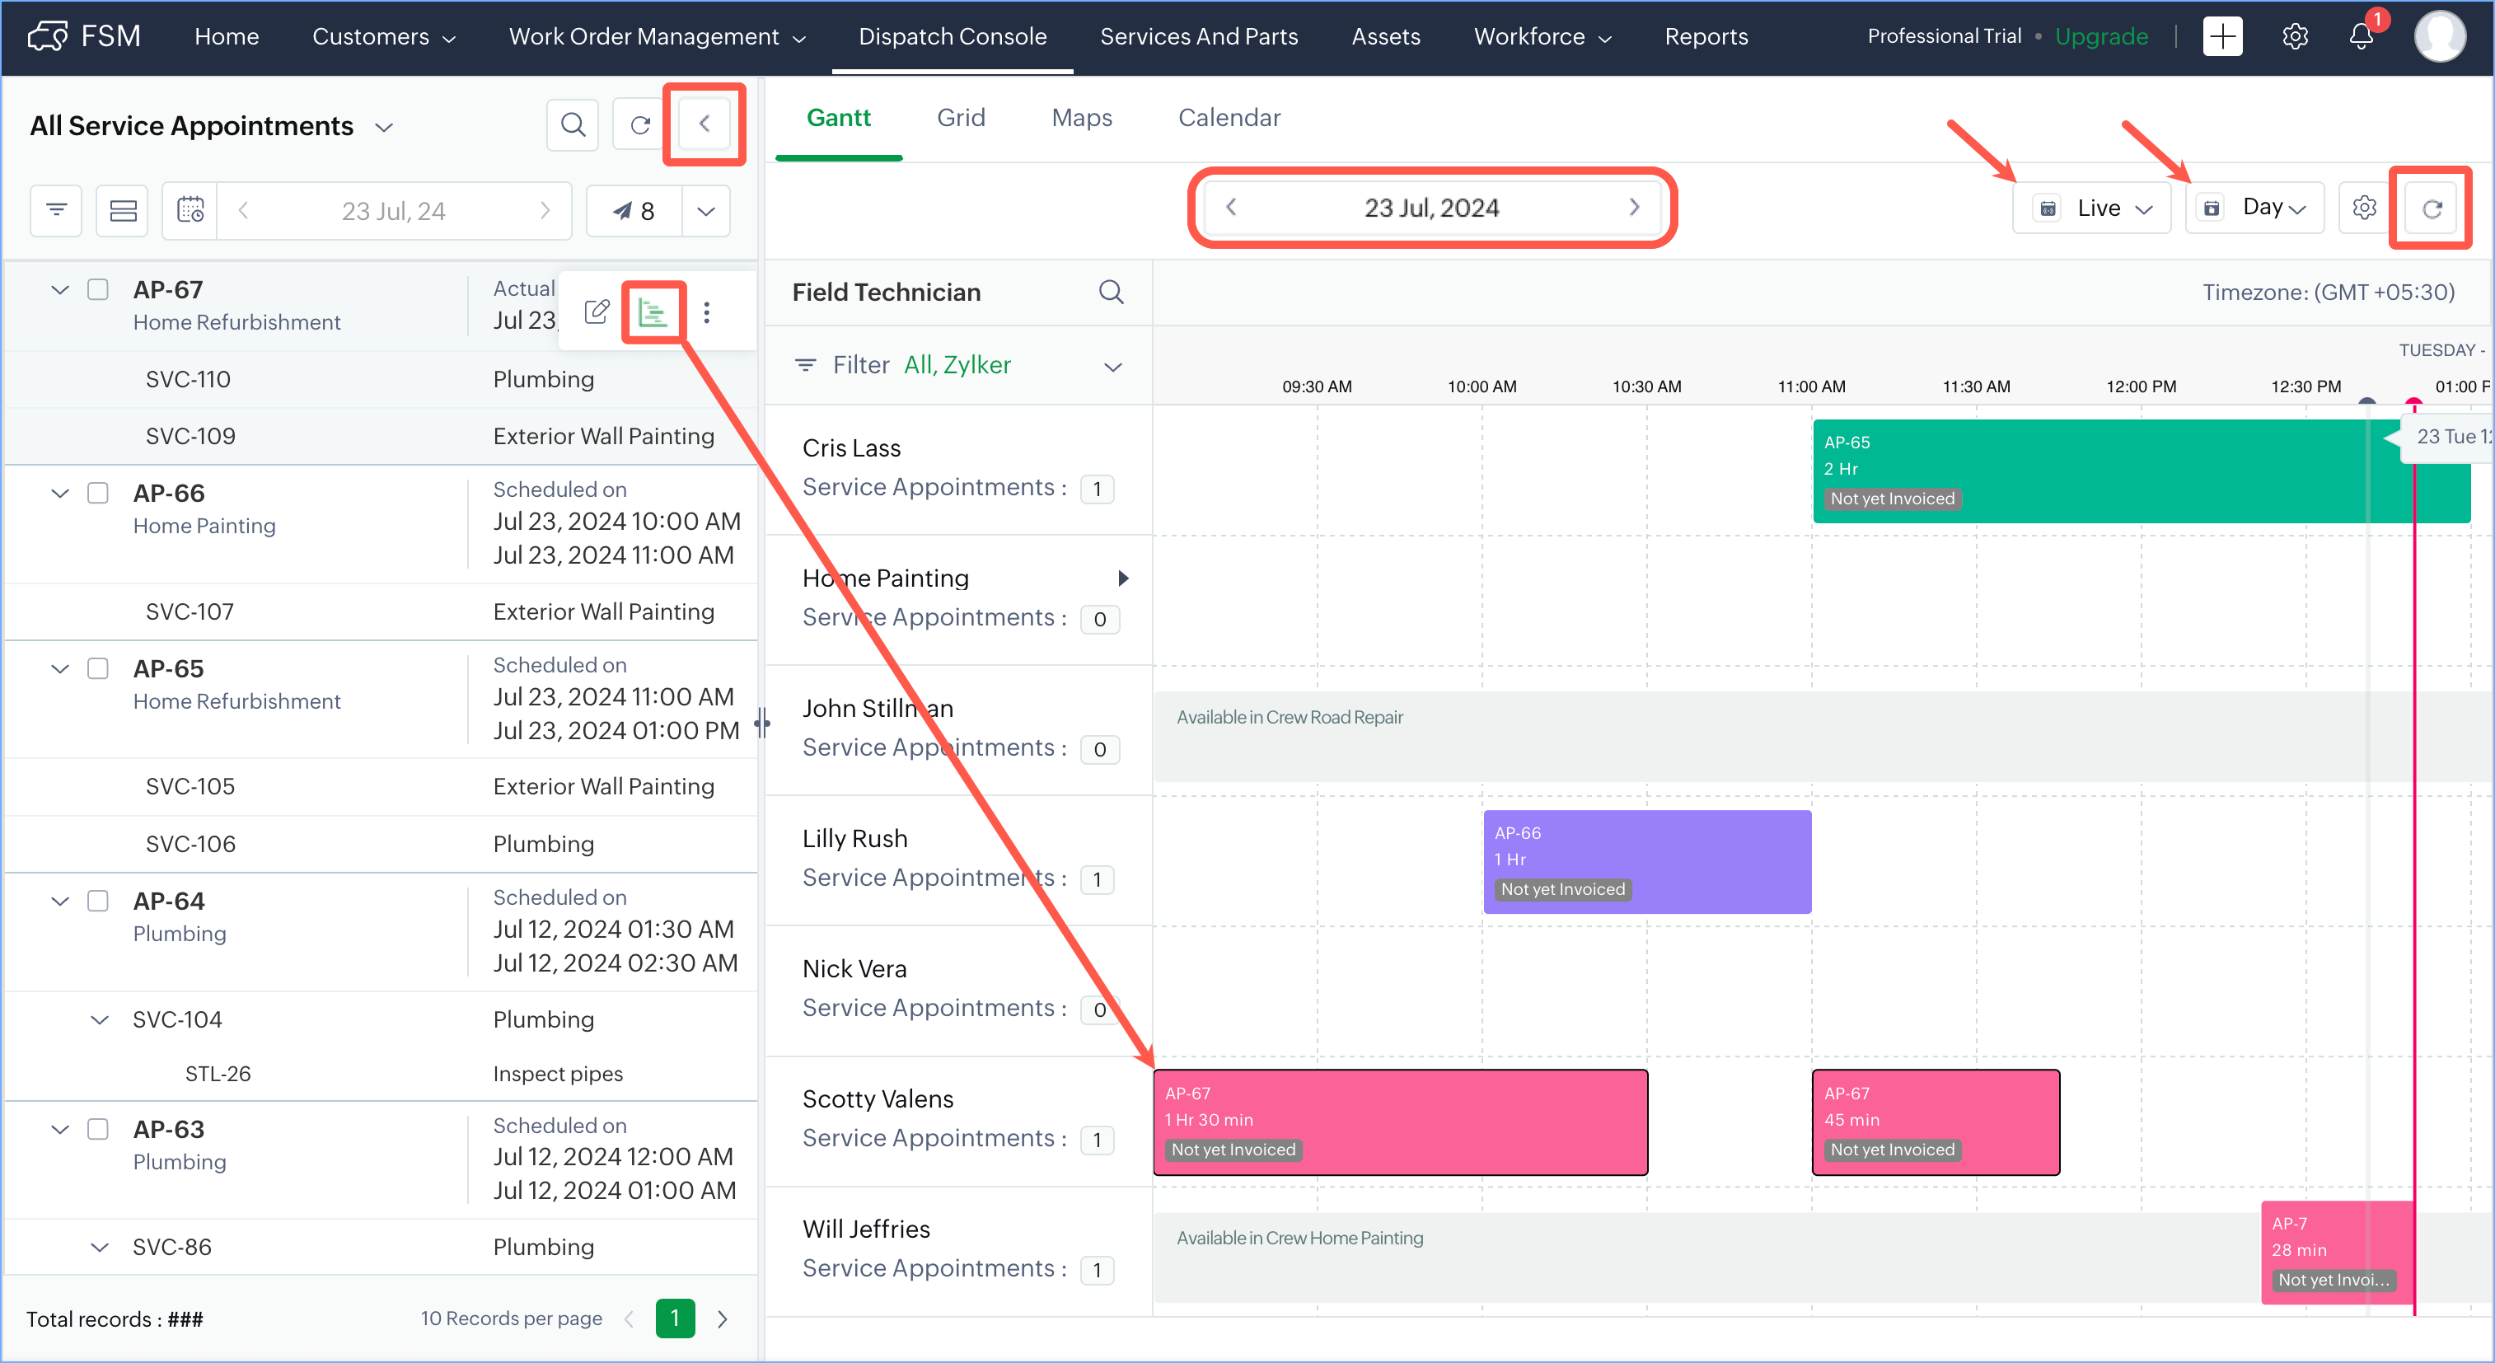
Task: Refresh the Gantt chart view
Action: (2431, 208)
